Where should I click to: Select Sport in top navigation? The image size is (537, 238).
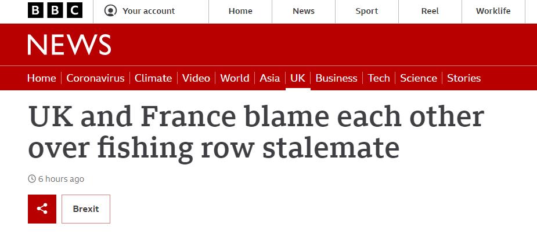(x=367, y=11)
